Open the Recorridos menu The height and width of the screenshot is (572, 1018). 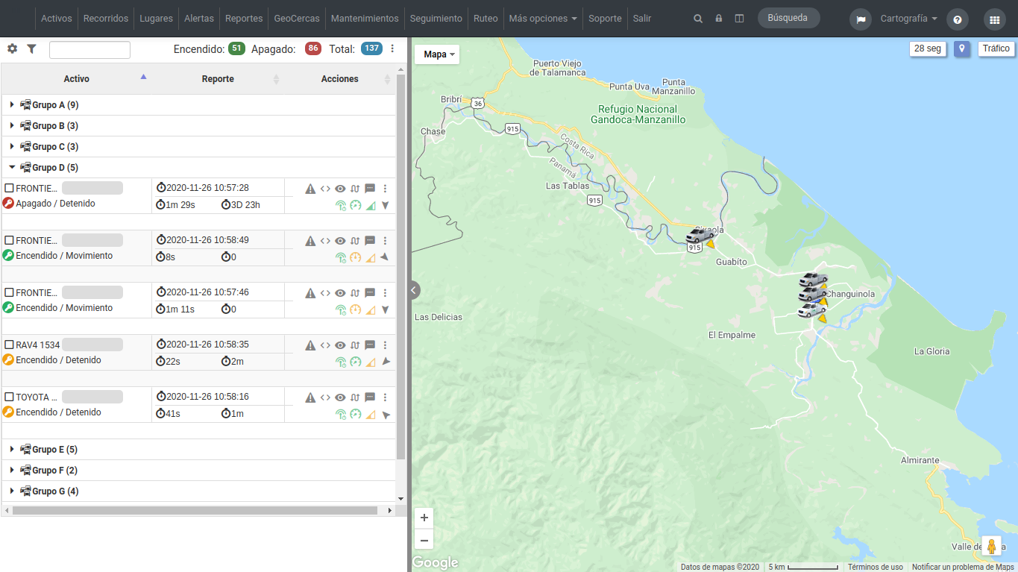pos(106,19)
